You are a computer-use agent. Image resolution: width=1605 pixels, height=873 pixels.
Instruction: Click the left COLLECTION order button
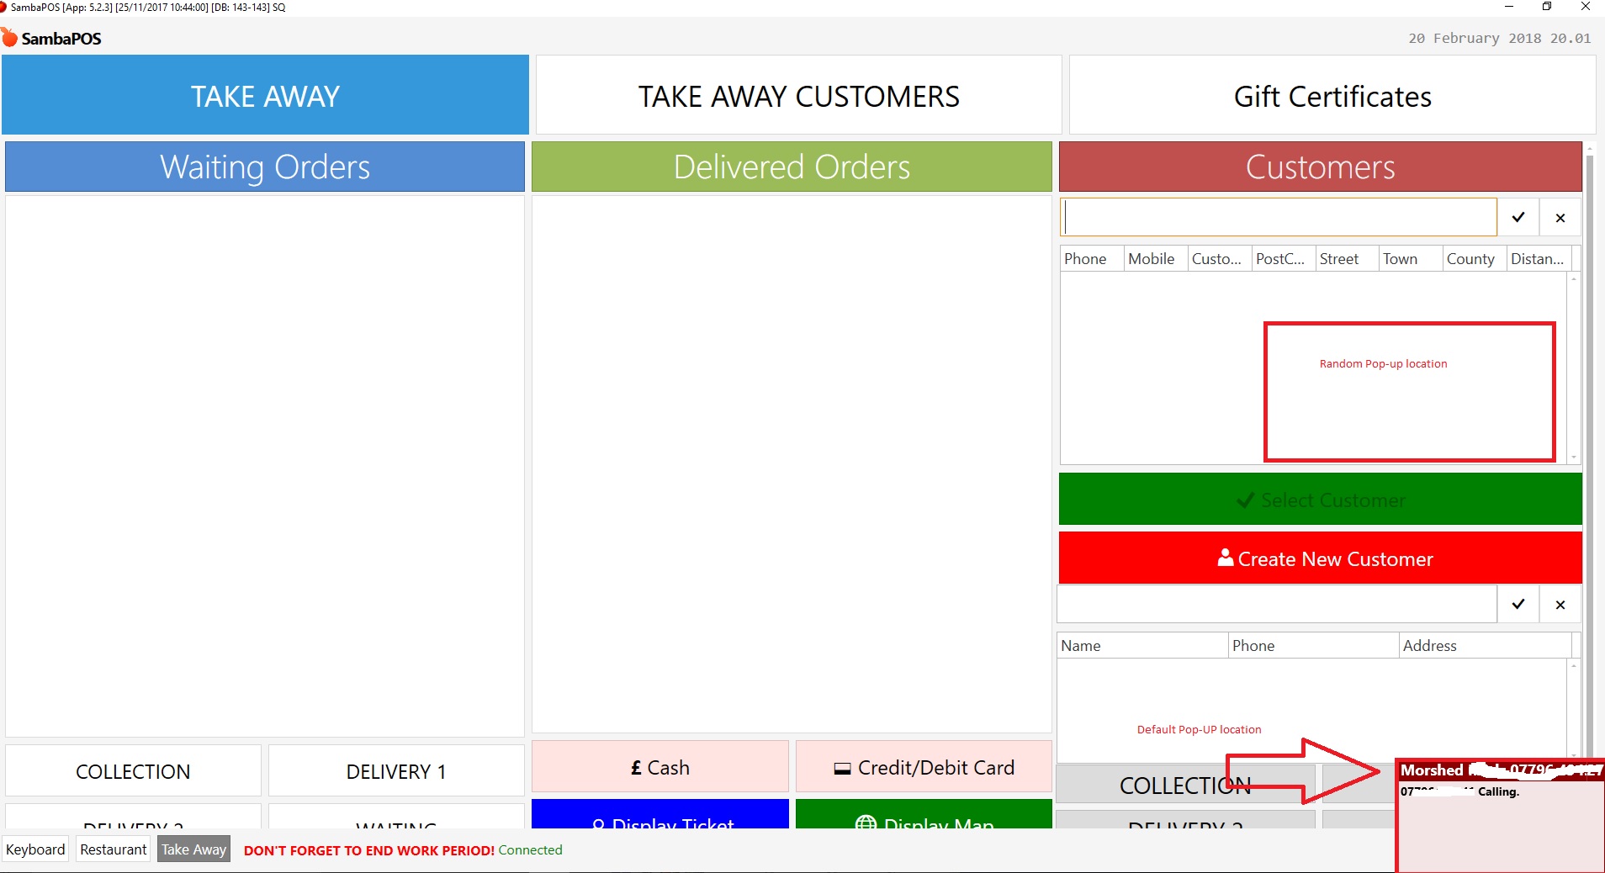click(133, 771)
